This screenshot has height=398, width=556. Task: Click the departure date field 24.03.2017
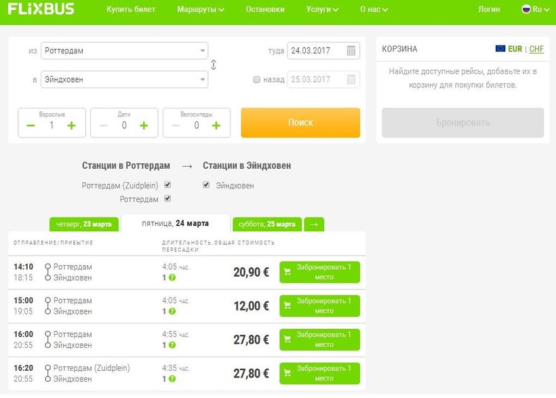tap(315, 51)
